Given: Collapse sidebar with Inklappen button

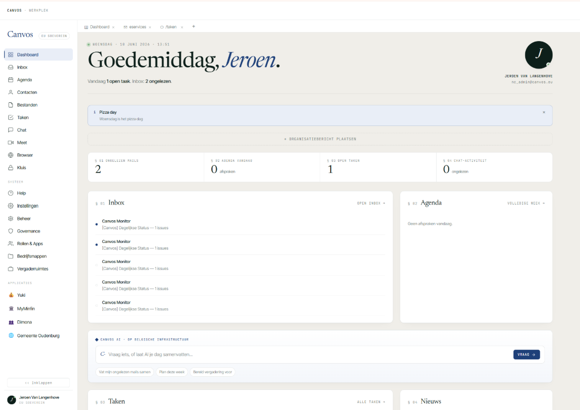Looking at the screenshot, I should 38,383.
